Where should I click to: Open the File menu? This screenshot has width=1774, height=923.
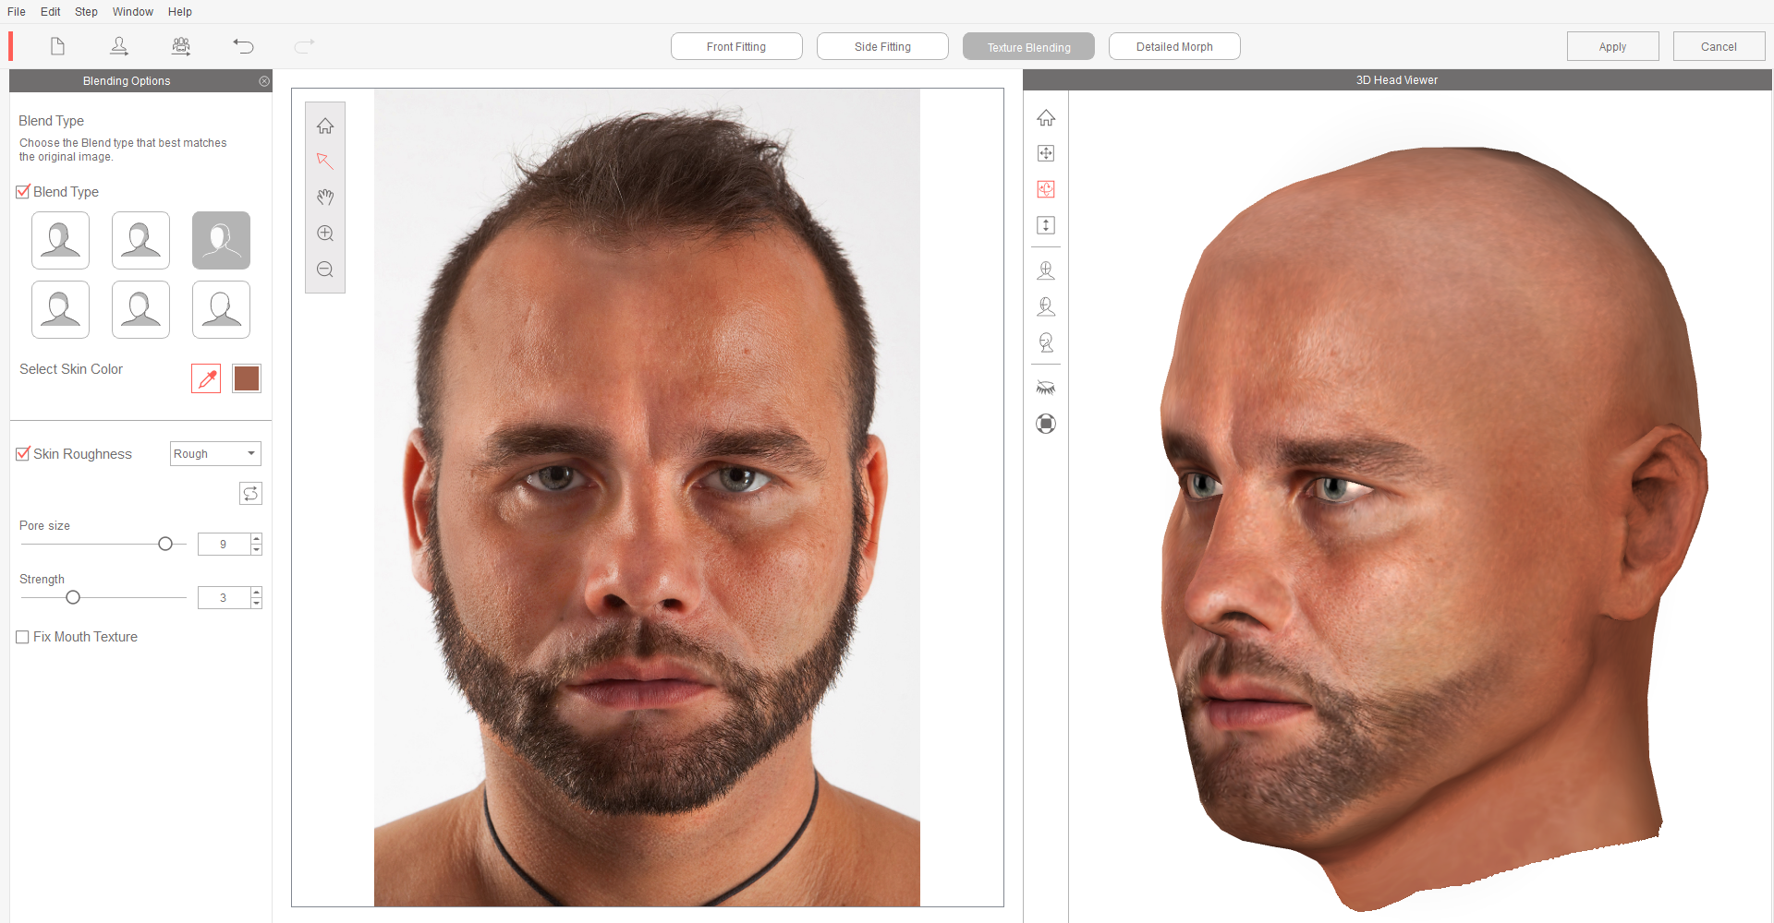click(17, 12)
